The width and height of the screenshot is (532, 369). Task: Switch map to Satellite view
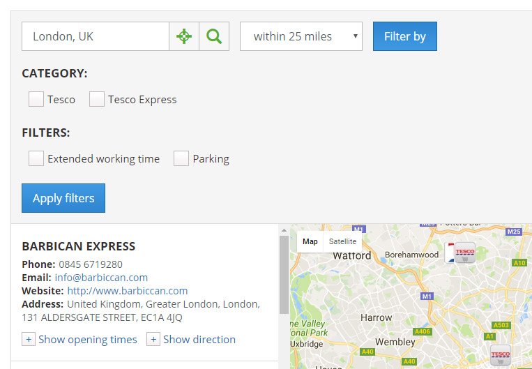pyautogui.click(x=342, y=241)
